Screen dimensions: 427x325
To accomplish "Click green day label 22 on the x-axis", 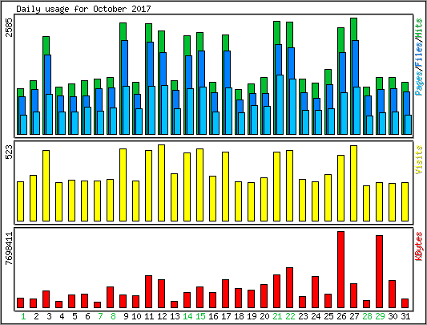I will [x=290, y=316].
